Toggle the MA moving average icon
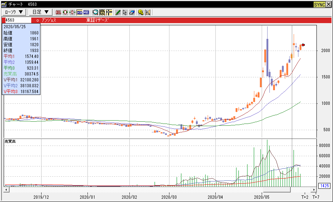 click(x=79, y=12)
